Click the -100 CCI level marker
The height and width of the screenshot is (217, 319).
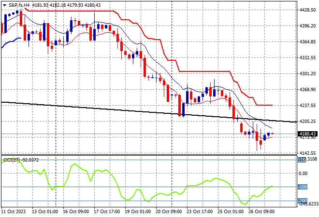[x=303, y=187]
